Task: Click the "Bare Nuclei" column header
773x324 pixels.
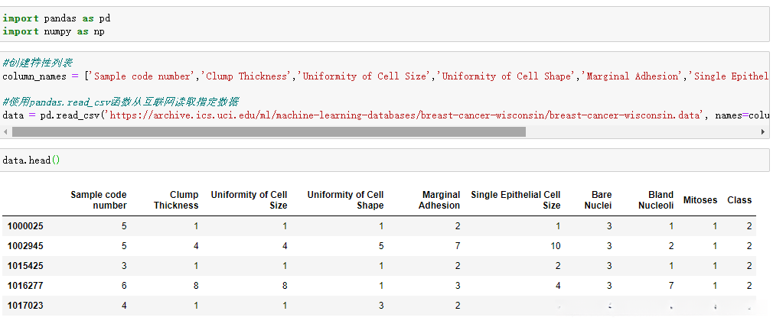Action: click(x=597, y=200)
